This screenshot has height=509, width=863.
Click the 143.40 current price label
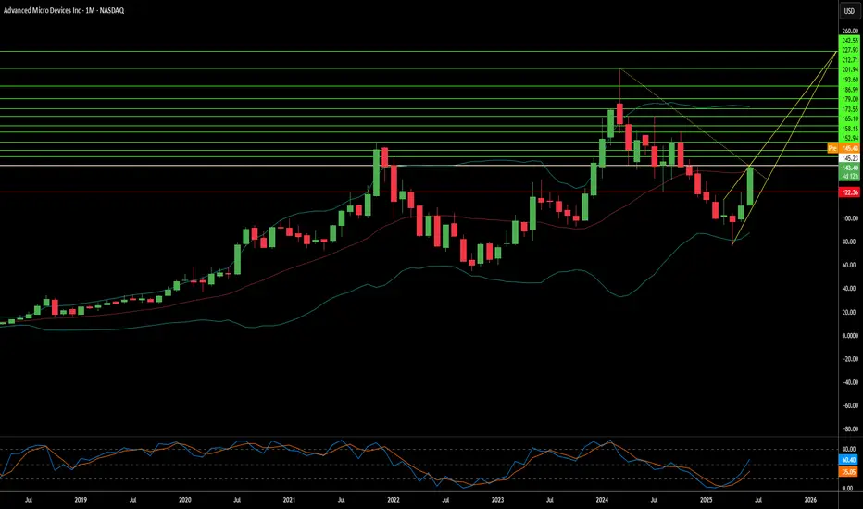[x=849, y=168]
